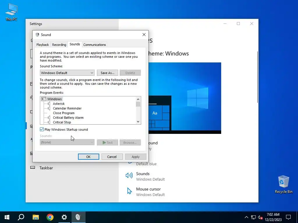Click muted volume tray icon
Image resolution: width=298 pixels, height=223 pixels.
point(260,217)
